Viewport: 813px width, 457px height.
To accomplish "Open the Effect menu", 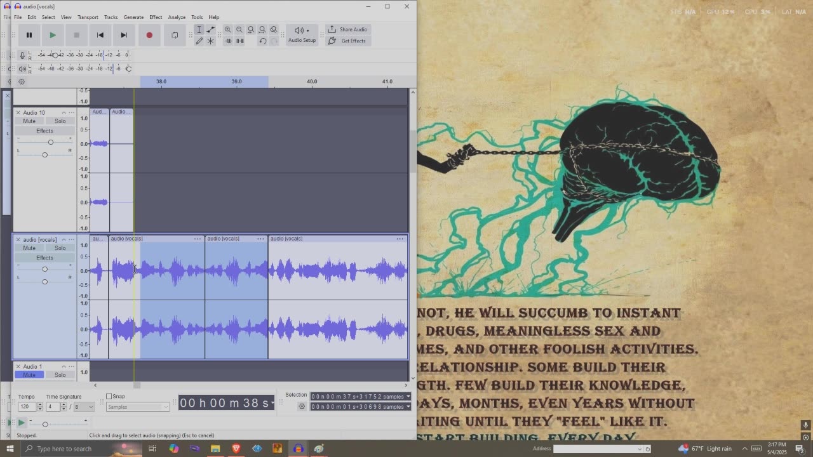I will tap(156, 17).
